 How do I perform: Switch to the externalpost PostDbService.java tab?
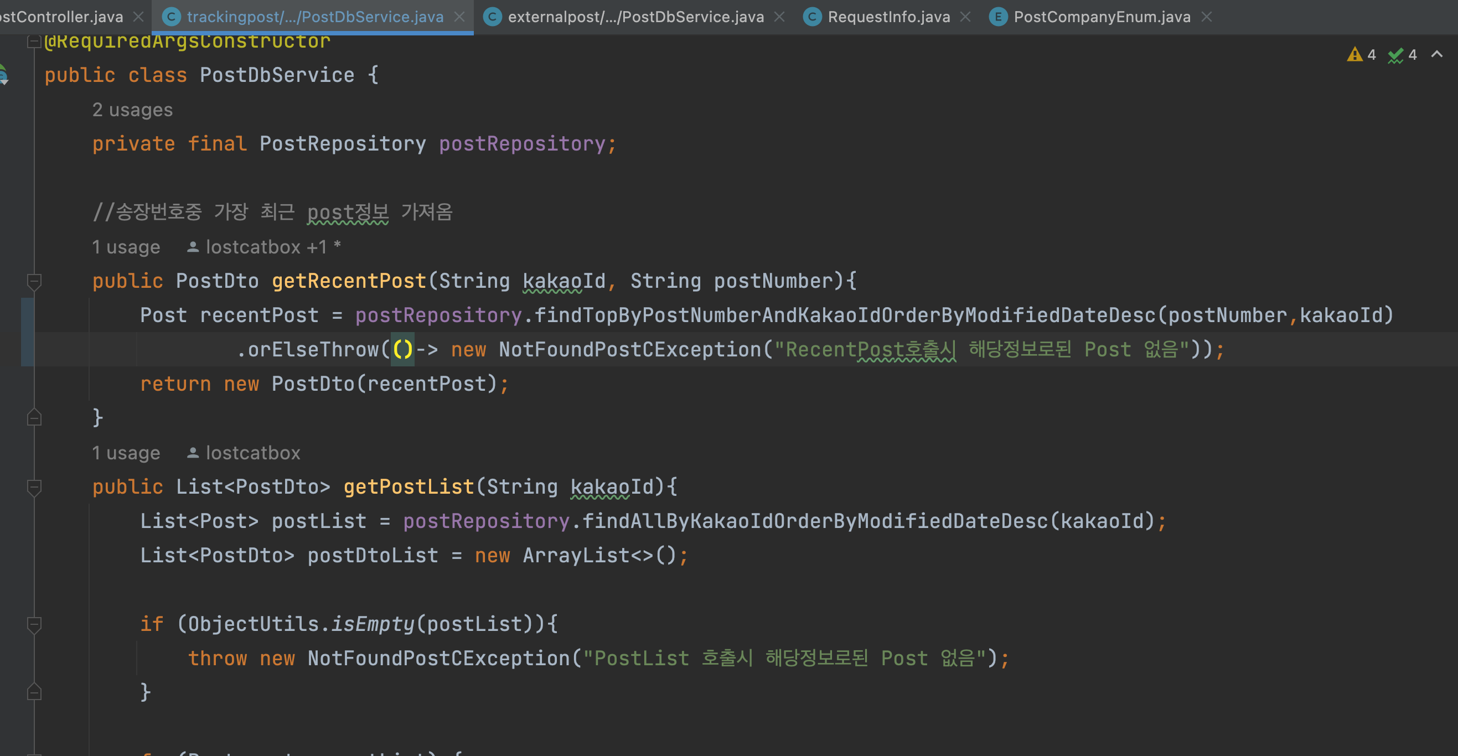(635, 17)
